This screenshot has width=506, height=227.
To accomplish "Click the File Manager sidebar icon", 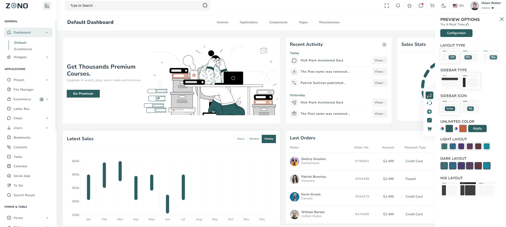I will (x=9, y=90).
